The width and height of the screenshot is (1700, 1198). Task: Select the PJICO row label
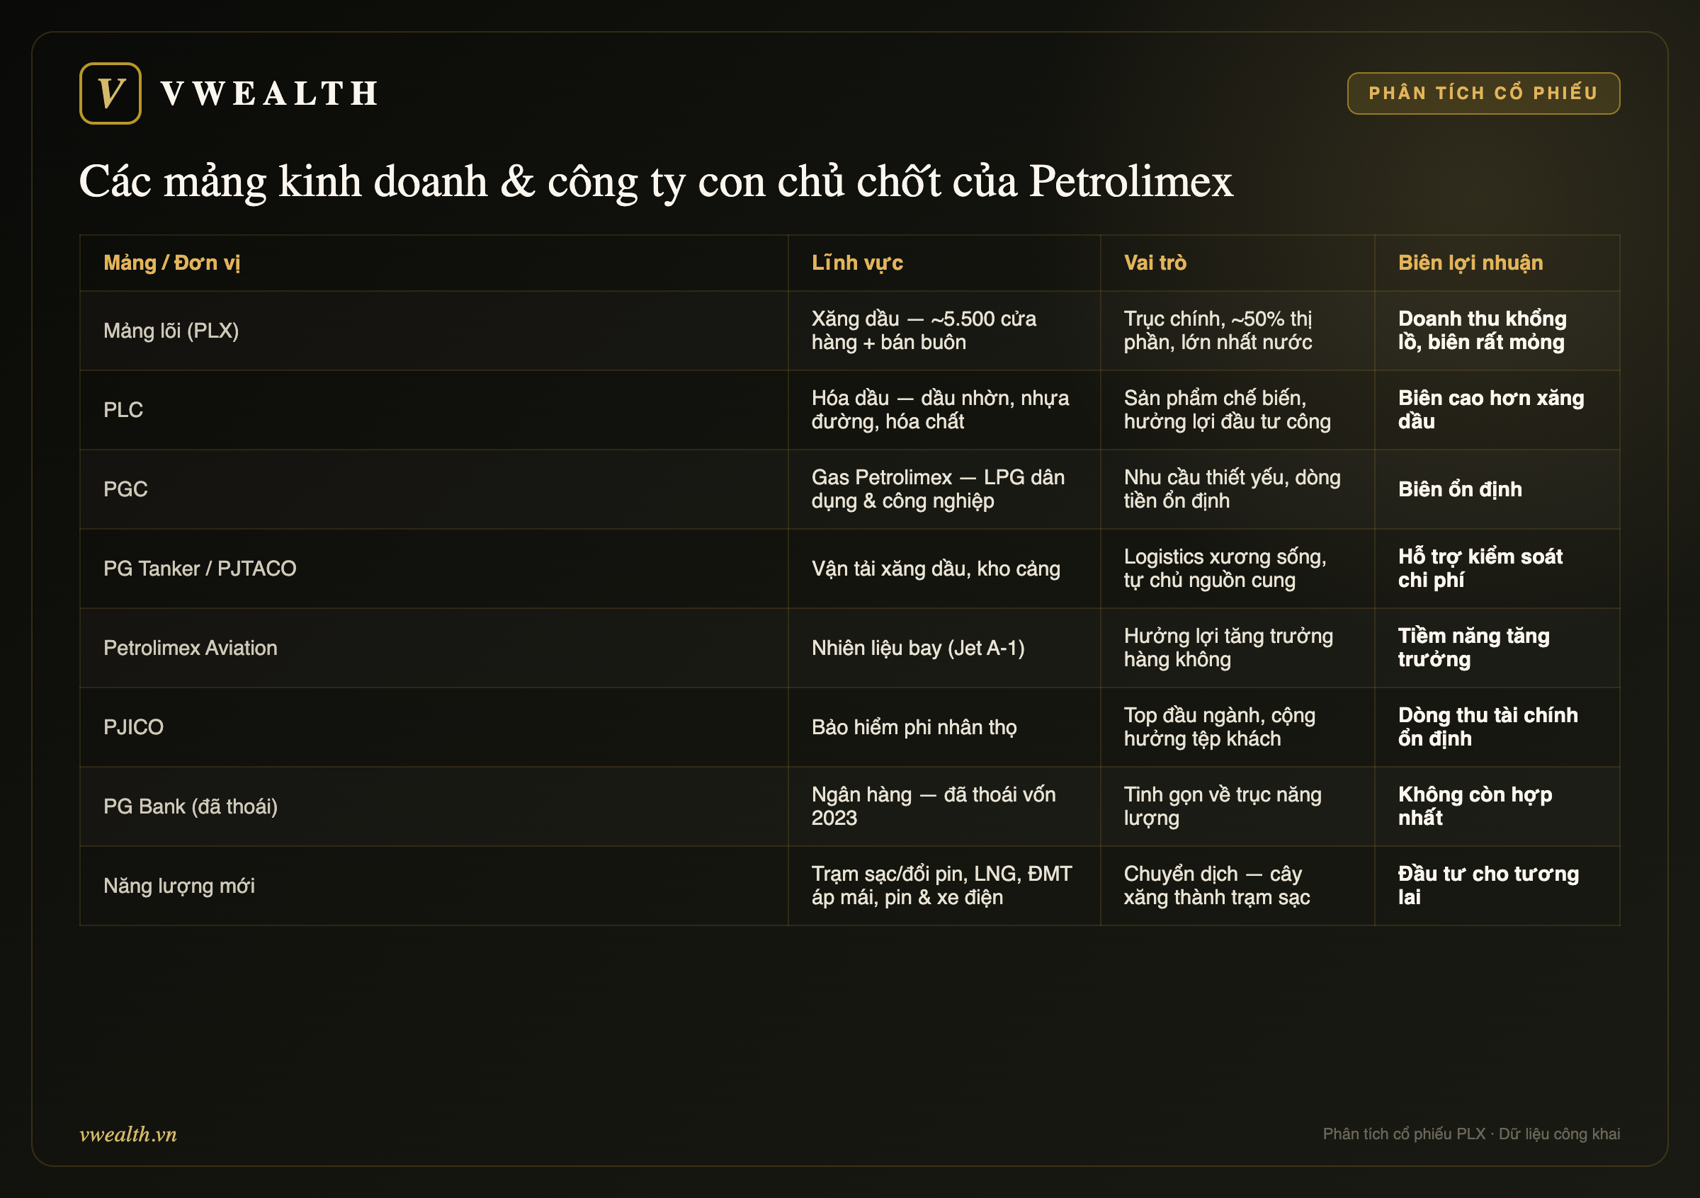(133, 726)
